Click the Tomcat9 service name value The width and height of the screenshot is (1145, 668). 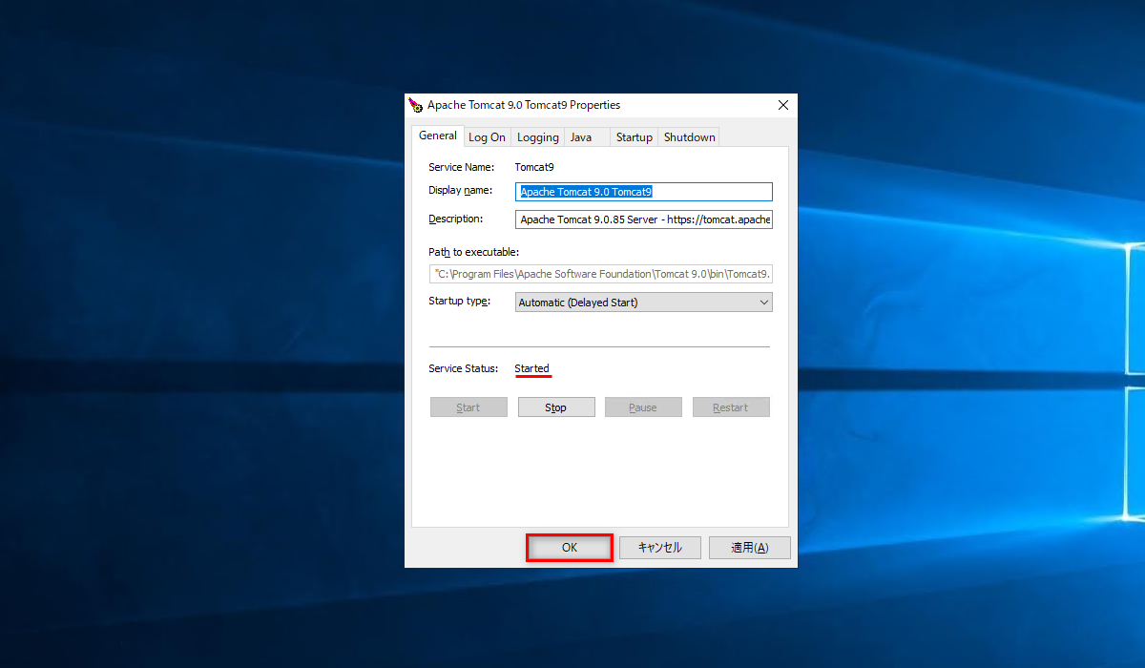(x=534, y=167)
